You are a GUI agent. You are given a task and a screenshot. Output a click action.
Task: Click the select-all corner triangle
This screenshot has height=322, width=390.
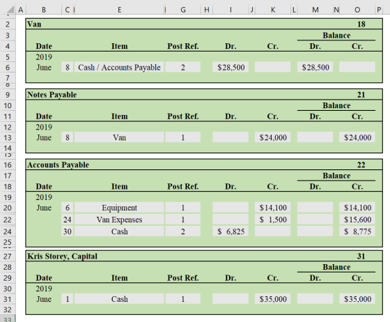10,10
